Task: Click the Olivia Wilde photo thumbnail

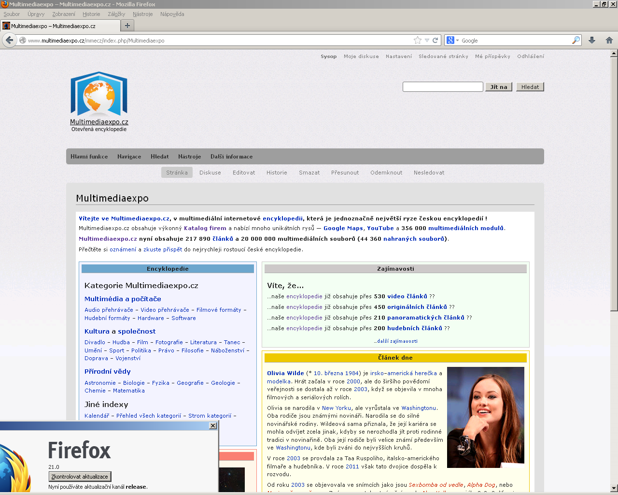Action: pyautogui.click(x=485, y=417)
